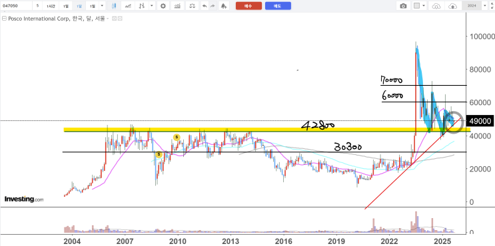Click the second small legend icon after title
The height and width of the screenshot is (246, 495).
coord(120,19)
